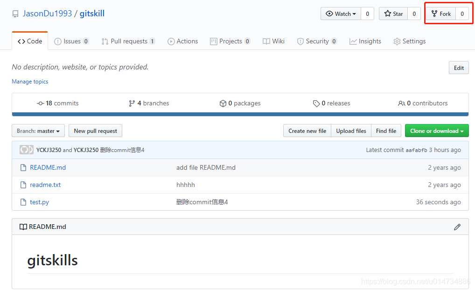Click the Pull requests tab merge icon
Viewport: 475px width, 290px height.
pyautogui.click(x=105, y=41)
